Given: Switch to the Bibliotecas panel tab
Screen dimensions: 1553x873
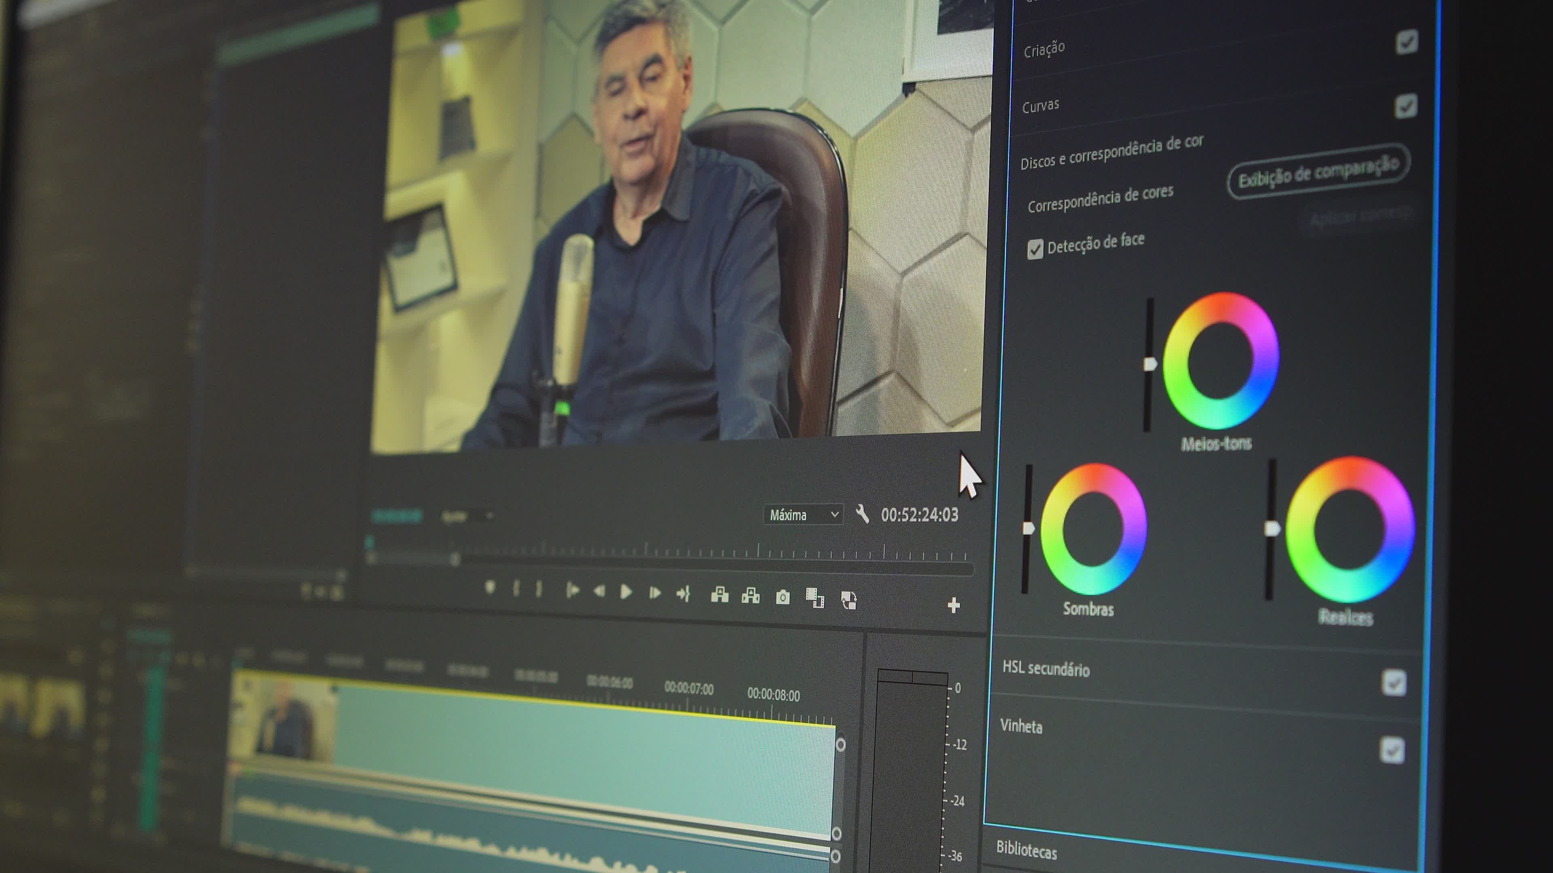Looking at the screenshot, I should [x=1026, y=850].
